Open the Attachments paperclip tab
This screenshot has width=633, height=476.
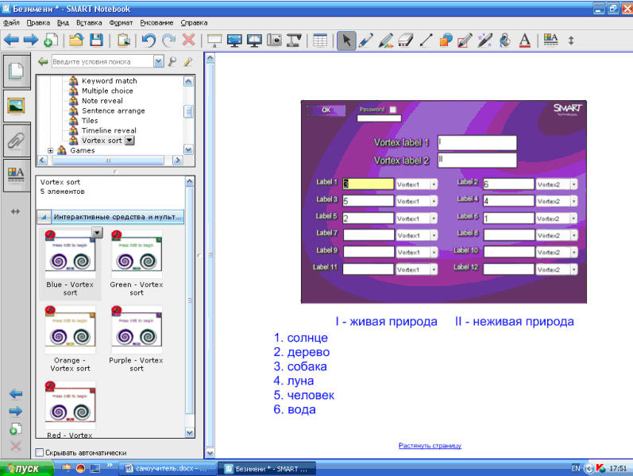coord(16,141)
